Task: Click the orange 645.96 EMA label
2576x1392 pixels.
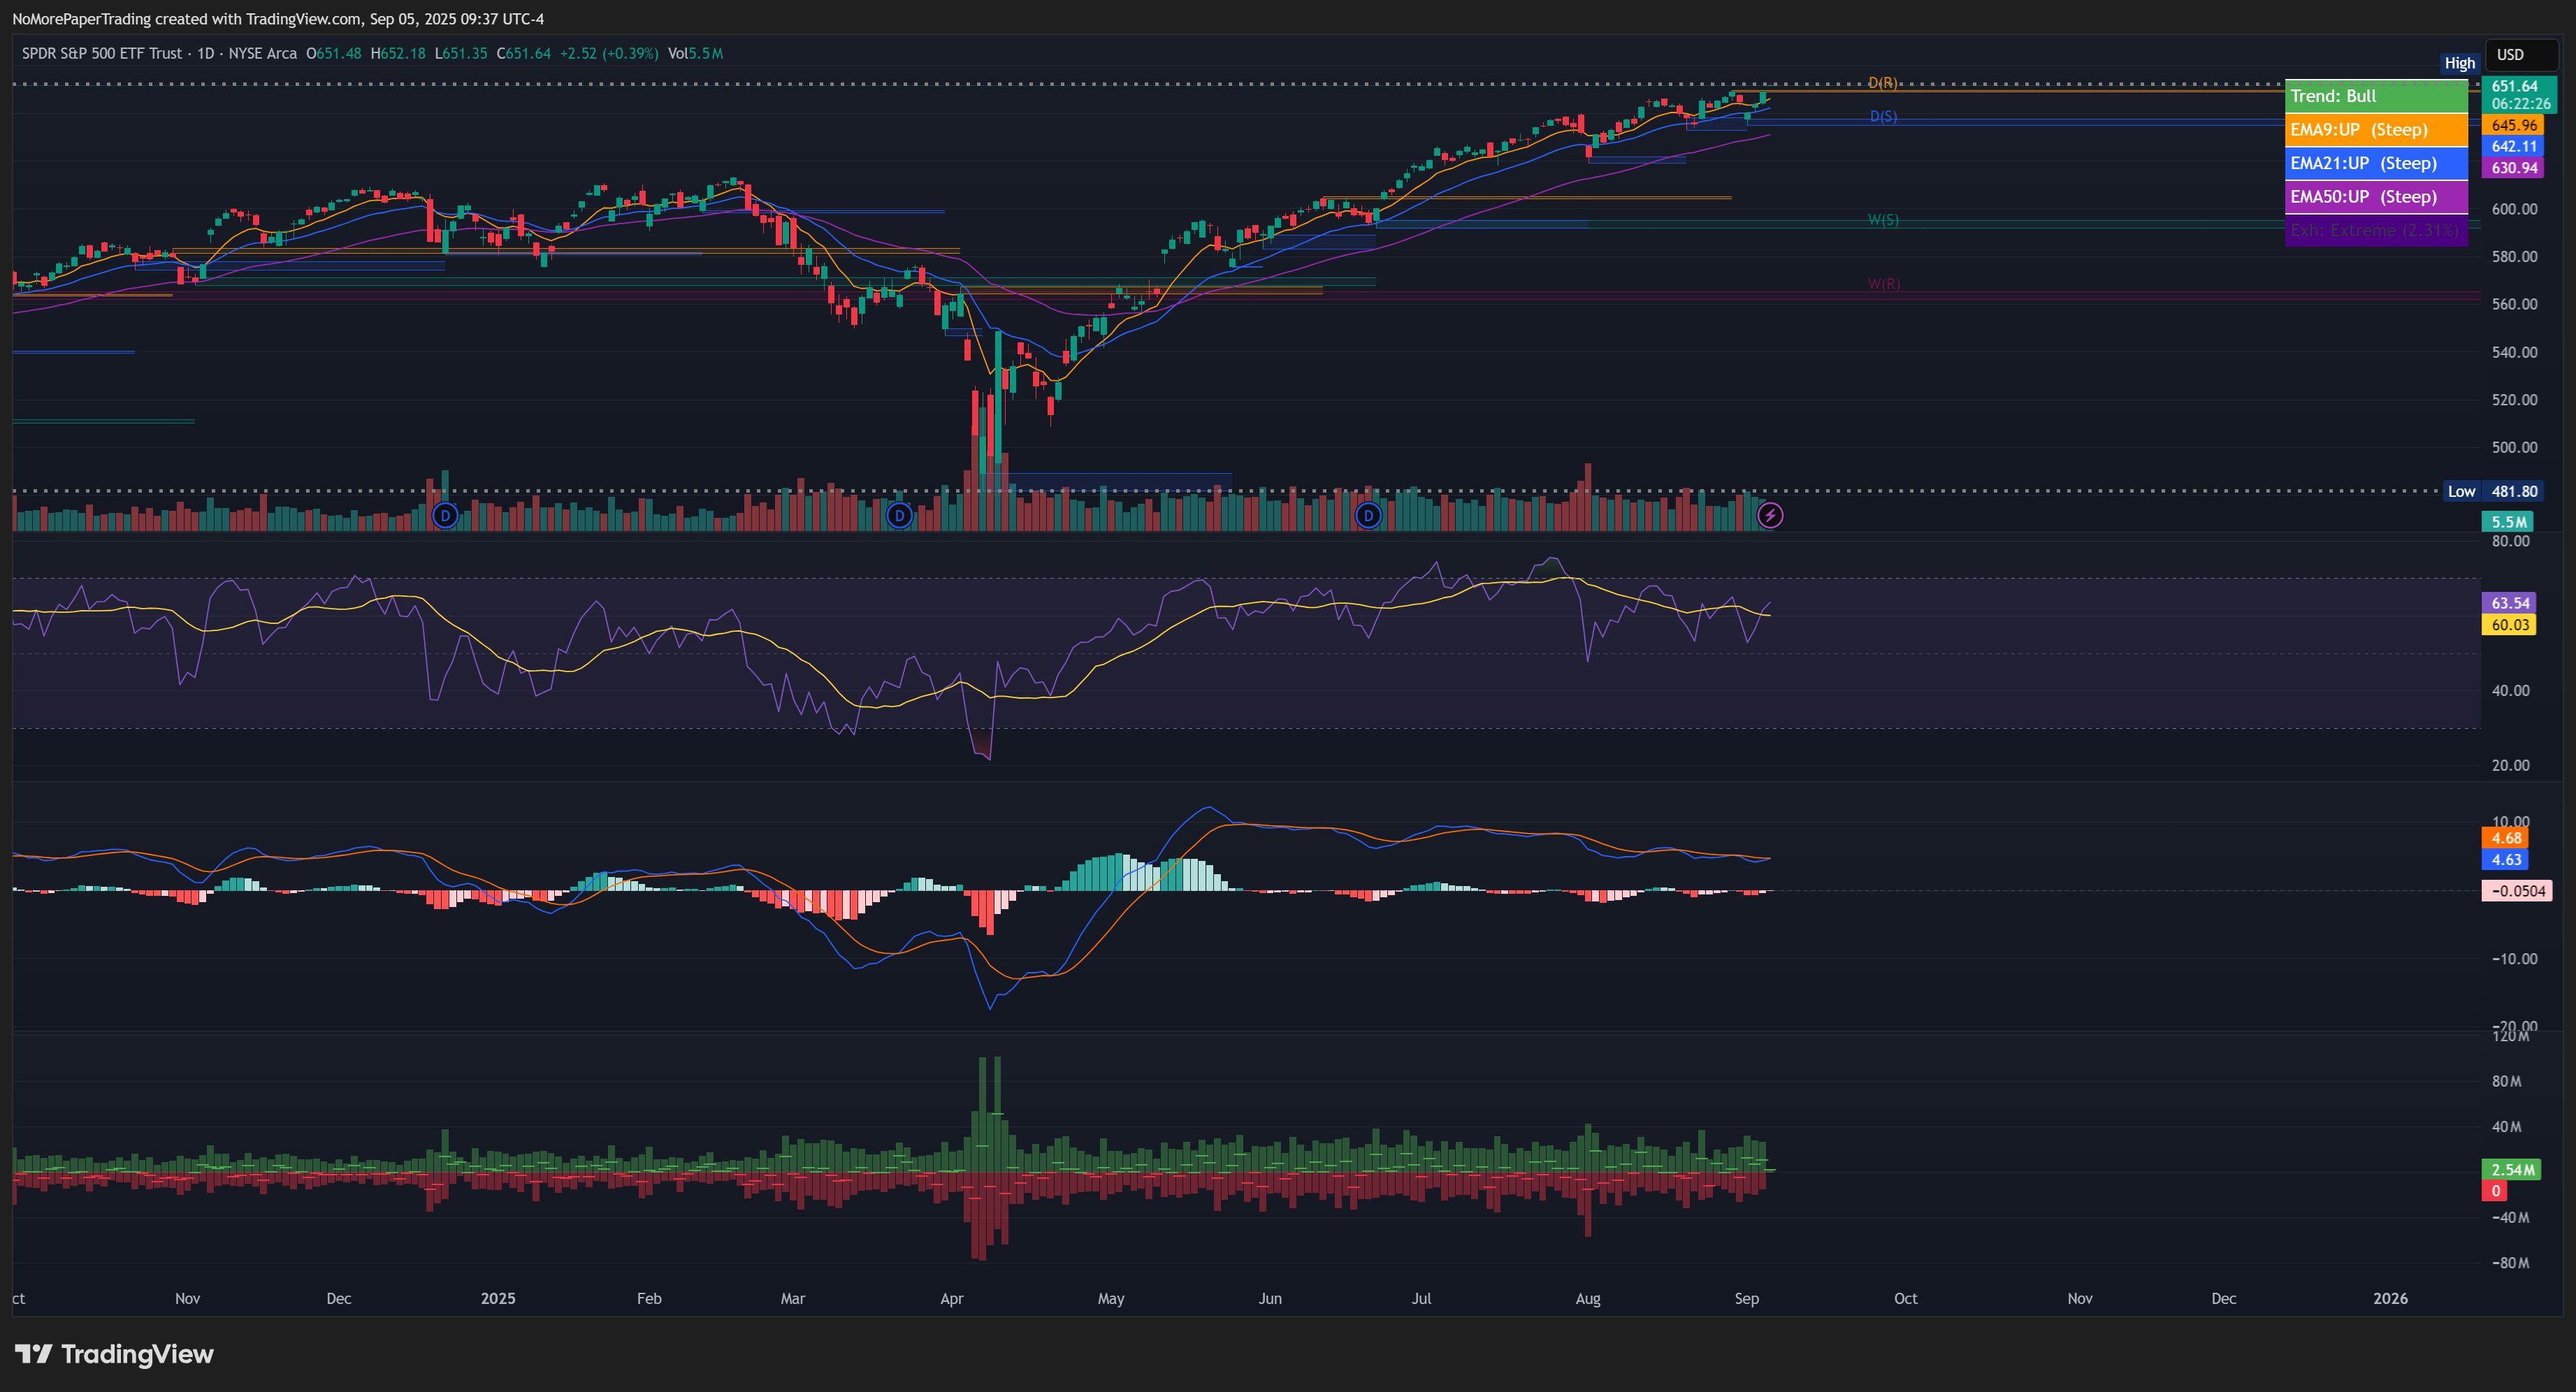Action: 2513,125
